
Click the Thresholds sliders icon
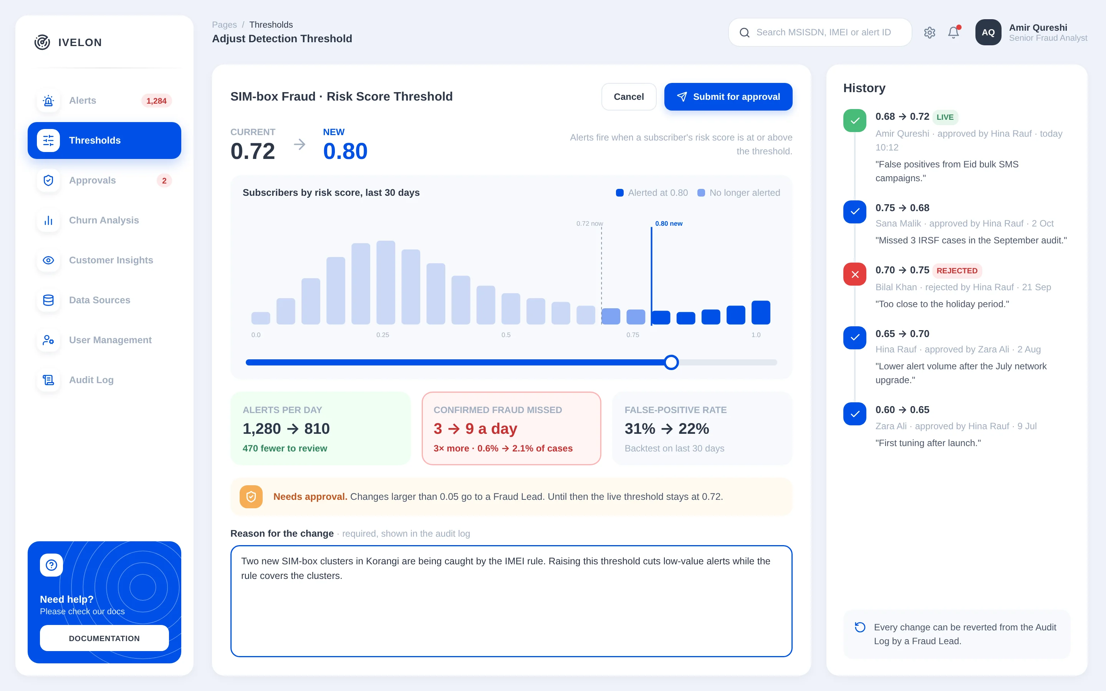[48, 140]
